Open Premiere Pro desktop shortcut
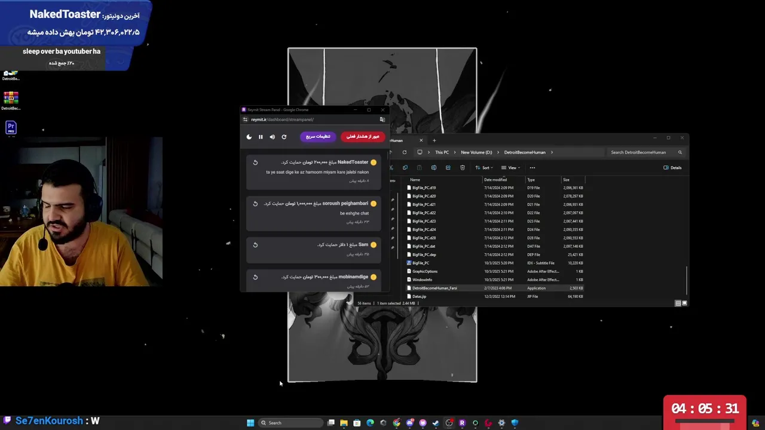Screen dimensions: 765x430 pyautogui.click(x=11, y=127)
